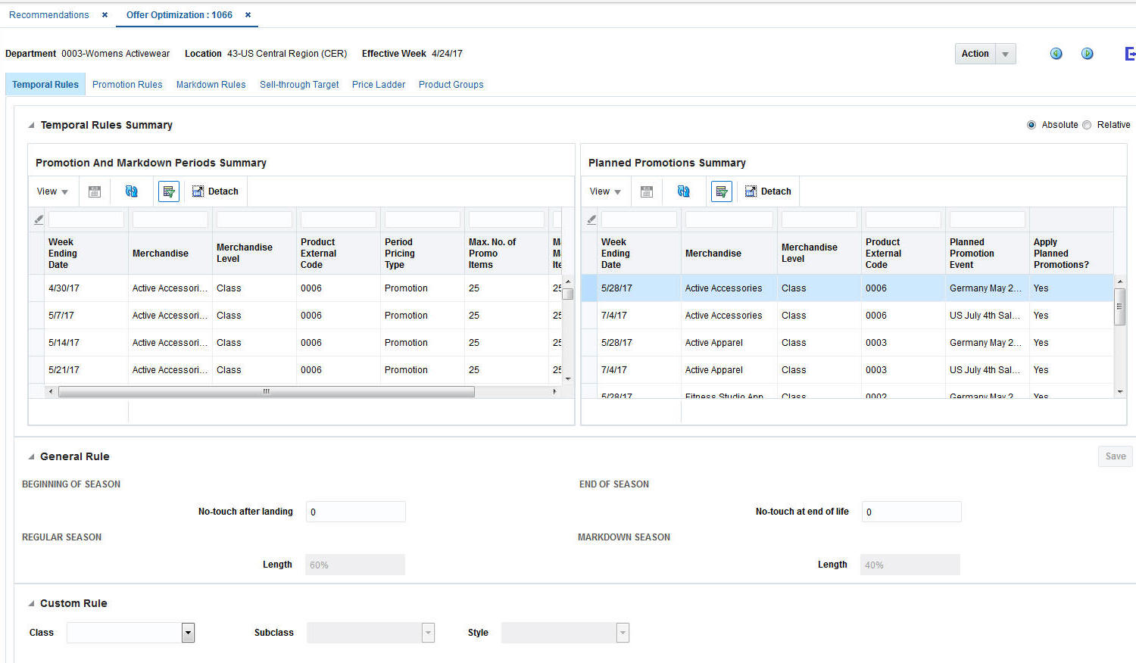
Task: Click Week Ending Date filter box in left table
Action: click(86, 219)
